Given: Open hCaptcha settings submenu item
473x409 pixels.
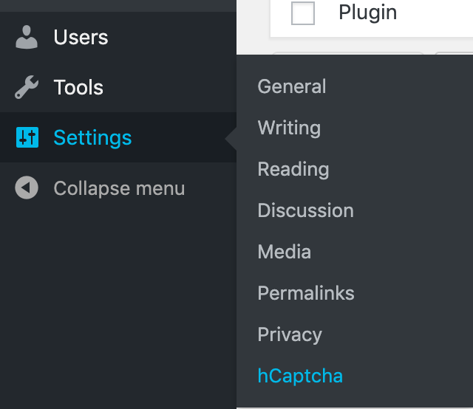Looking at the screenshot, I should click(x=300, y=376).
